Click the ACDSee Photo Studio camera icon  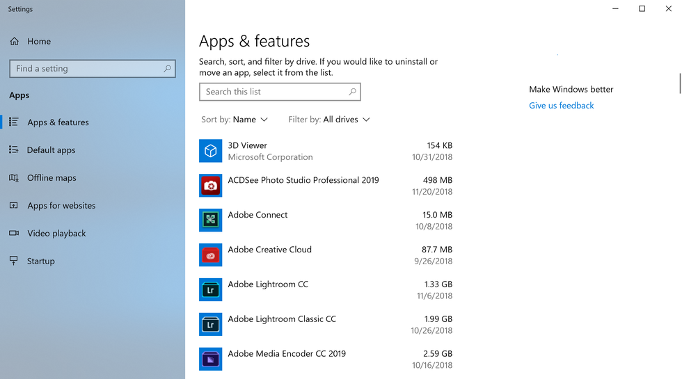tap(210, 186)
